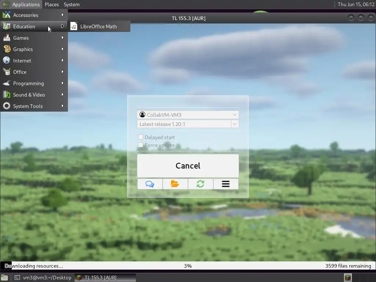Click the Downloading resources... status text
The height and width of the screenshot is (282, 376).
point(34,266)
